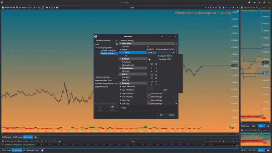Select day 22 in the calendar

click(x=152, y=78)
